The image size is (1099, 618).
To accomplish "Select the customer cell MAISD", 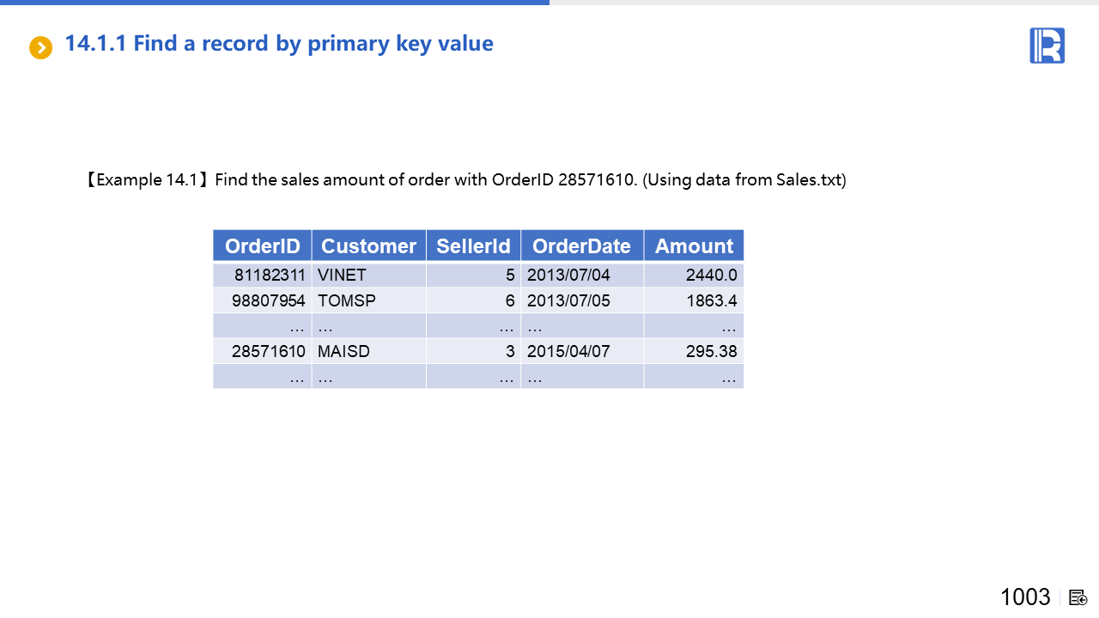I will point(343,351).
